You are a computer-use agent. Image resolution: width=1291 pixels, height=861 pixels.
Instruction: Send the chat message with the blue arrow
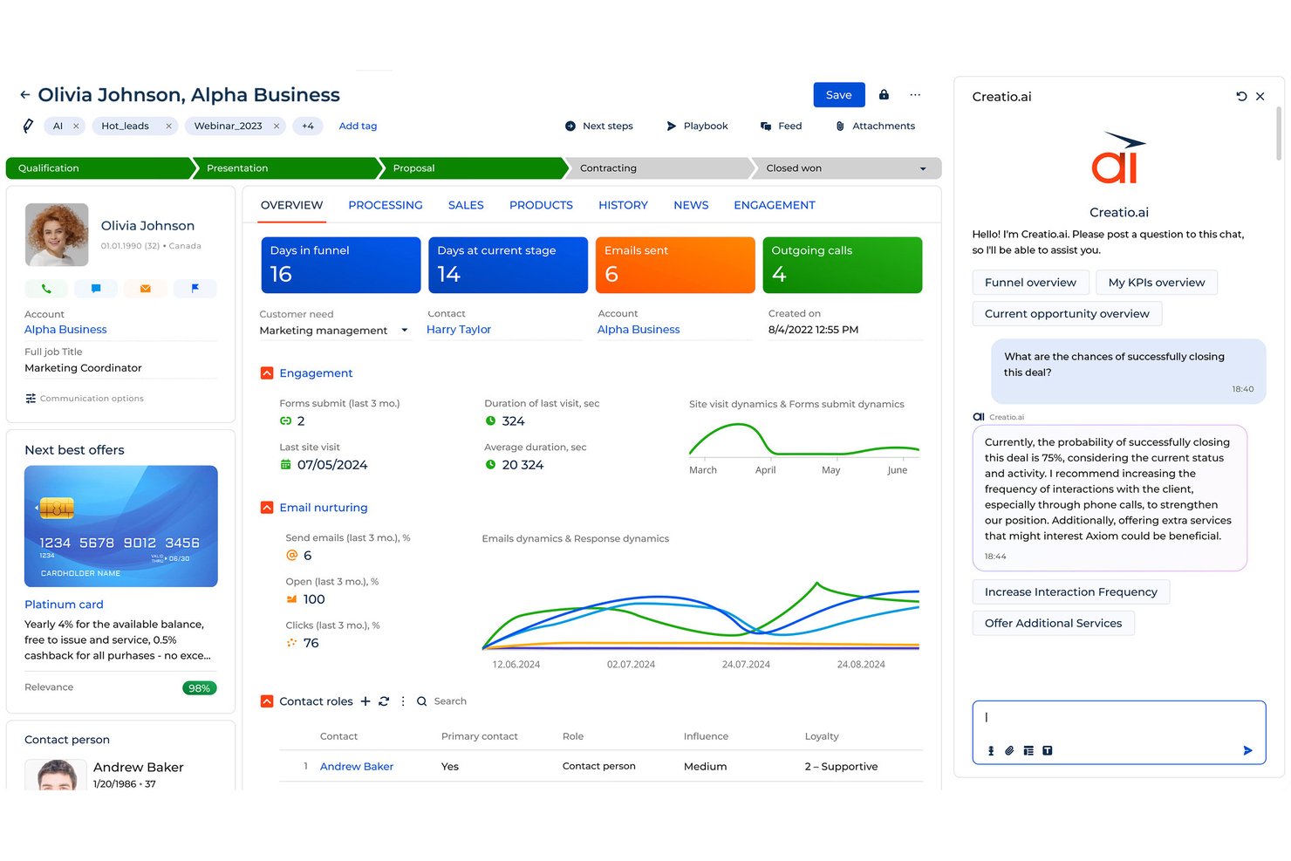coord(1247,750)
